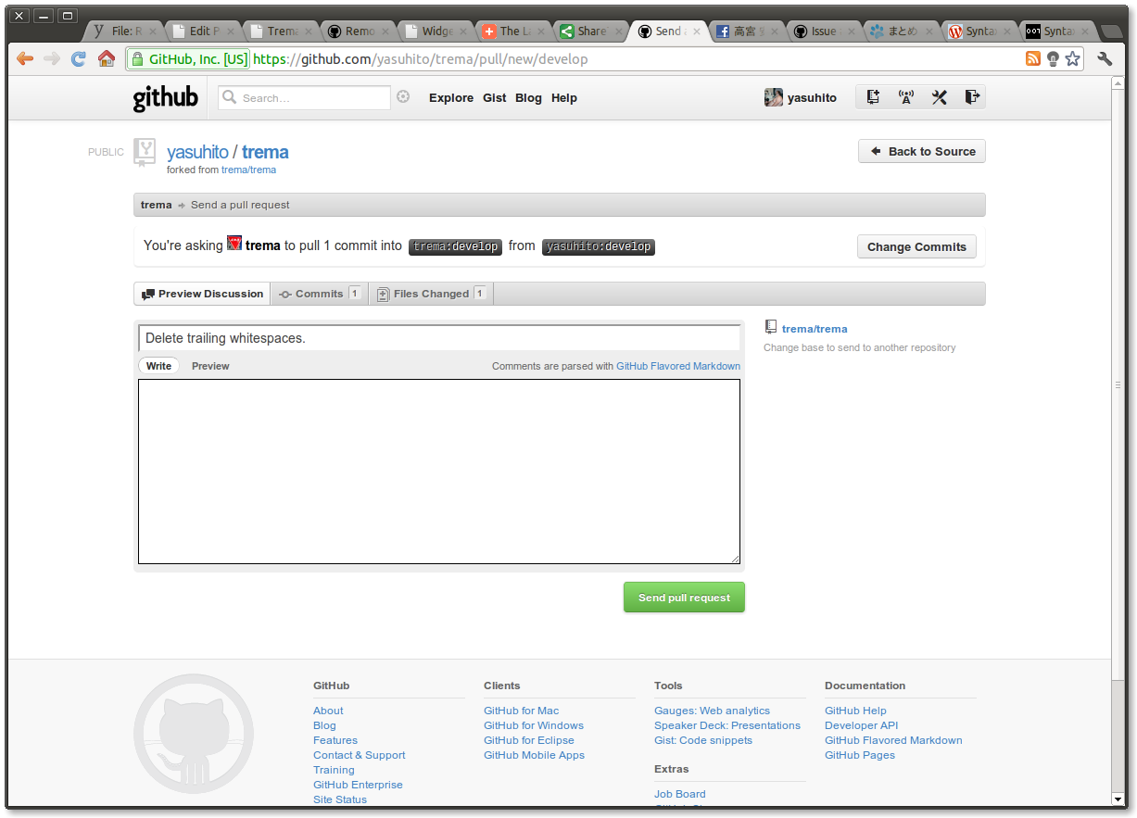
Task: Click the create new repository icon
Action: [873, 97]
